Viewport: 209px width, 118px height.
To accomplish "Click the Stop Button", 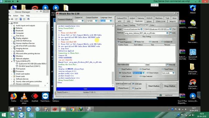I will coord(169,86).
